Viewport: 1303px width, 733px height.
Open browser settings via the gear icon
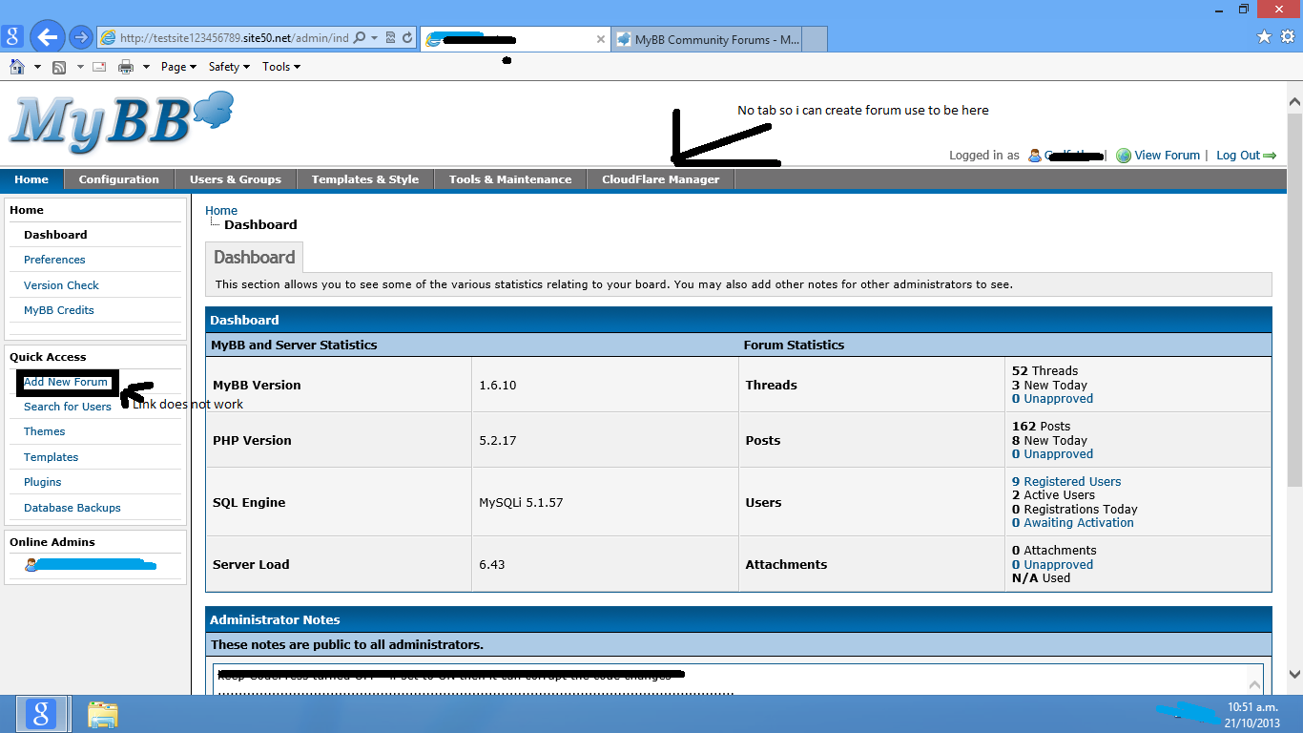pyautogui.click(x=1289, y=37)
